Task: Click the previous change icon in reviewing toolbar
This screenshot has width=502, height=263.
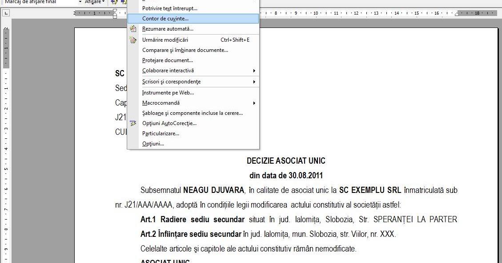Action: [x=114, y=2]
